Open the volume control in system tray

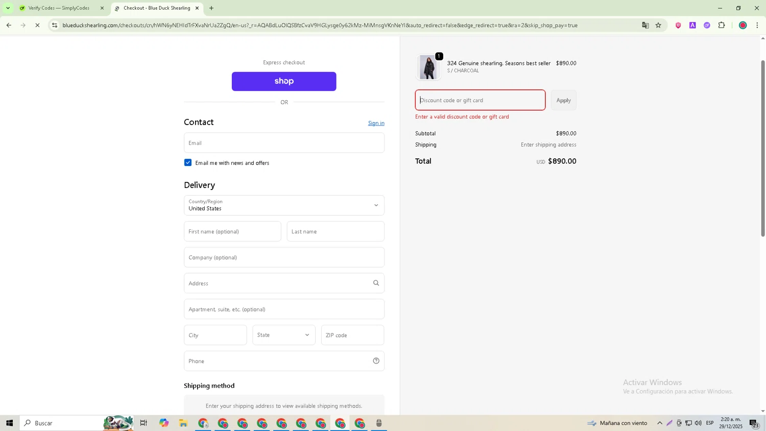[x=698, y=423]
